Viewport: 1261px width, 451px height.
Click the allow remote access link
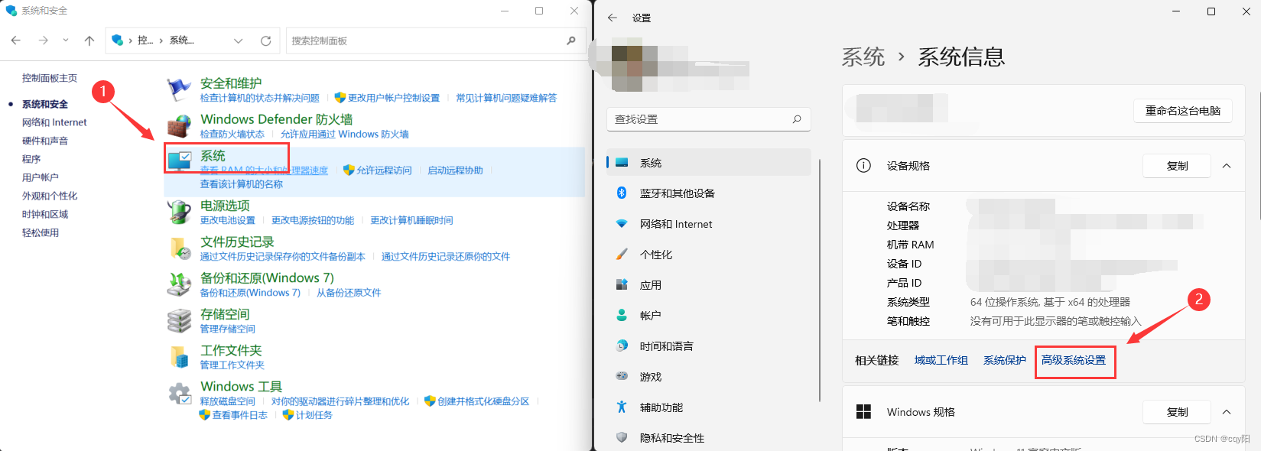(x=384, y=170)
